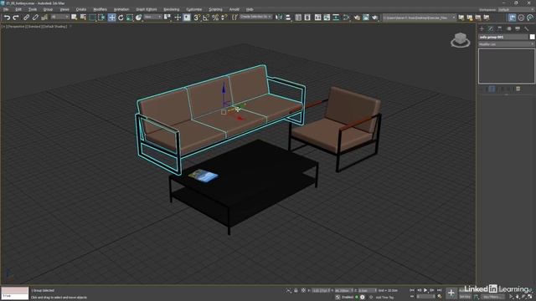This screenshot has width=536, height=301.
Task: Open the Material Editor
Action: coord(347,18)
